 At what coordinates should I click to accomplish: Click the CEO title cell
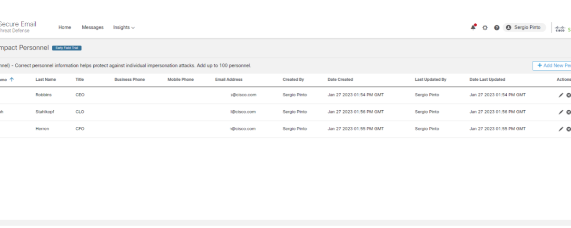tap(80, 95)
